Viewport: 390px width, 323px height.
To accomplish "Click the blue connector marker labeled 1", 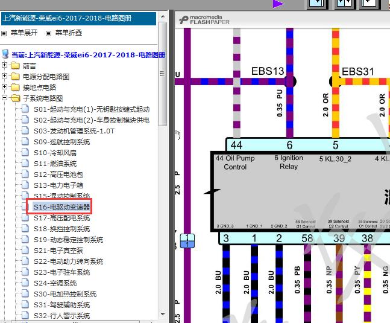I will [187, 241].
